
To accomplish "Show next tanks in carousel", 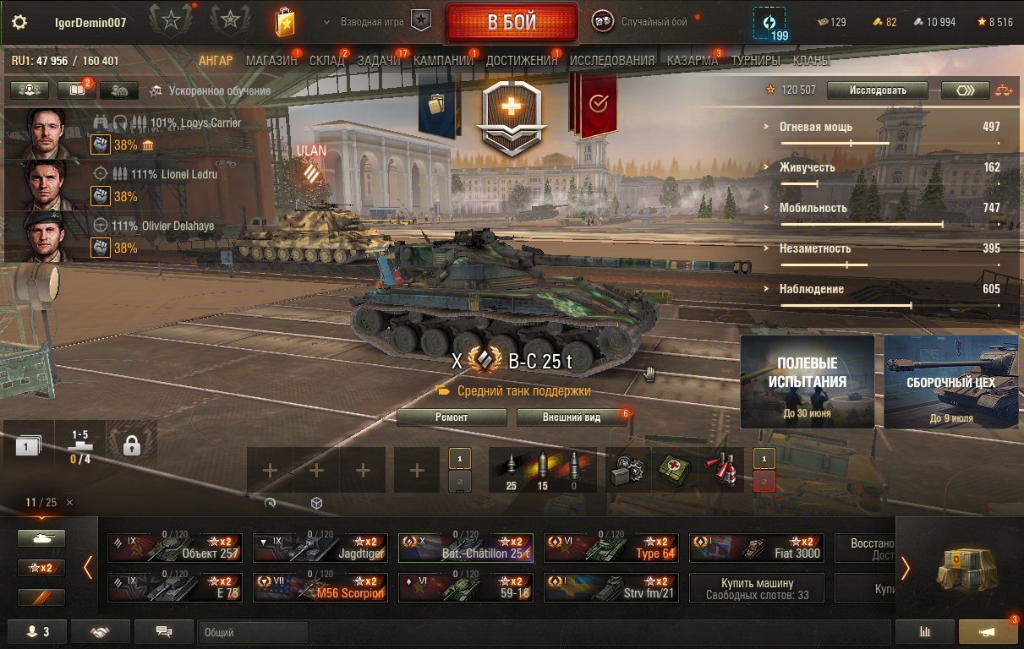I will click(x=906, y=568).
